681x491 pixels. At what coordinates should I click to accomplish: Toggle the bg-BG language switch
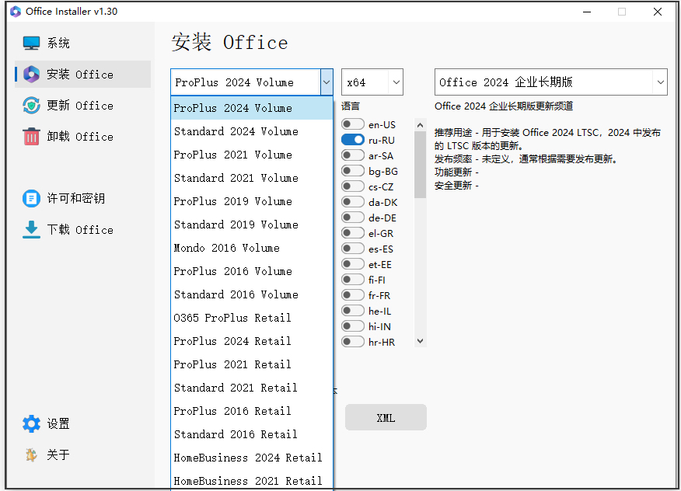pos(353,171)
